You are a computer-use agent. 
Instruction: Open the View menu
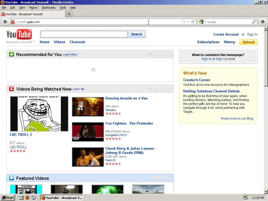[22, 8]
